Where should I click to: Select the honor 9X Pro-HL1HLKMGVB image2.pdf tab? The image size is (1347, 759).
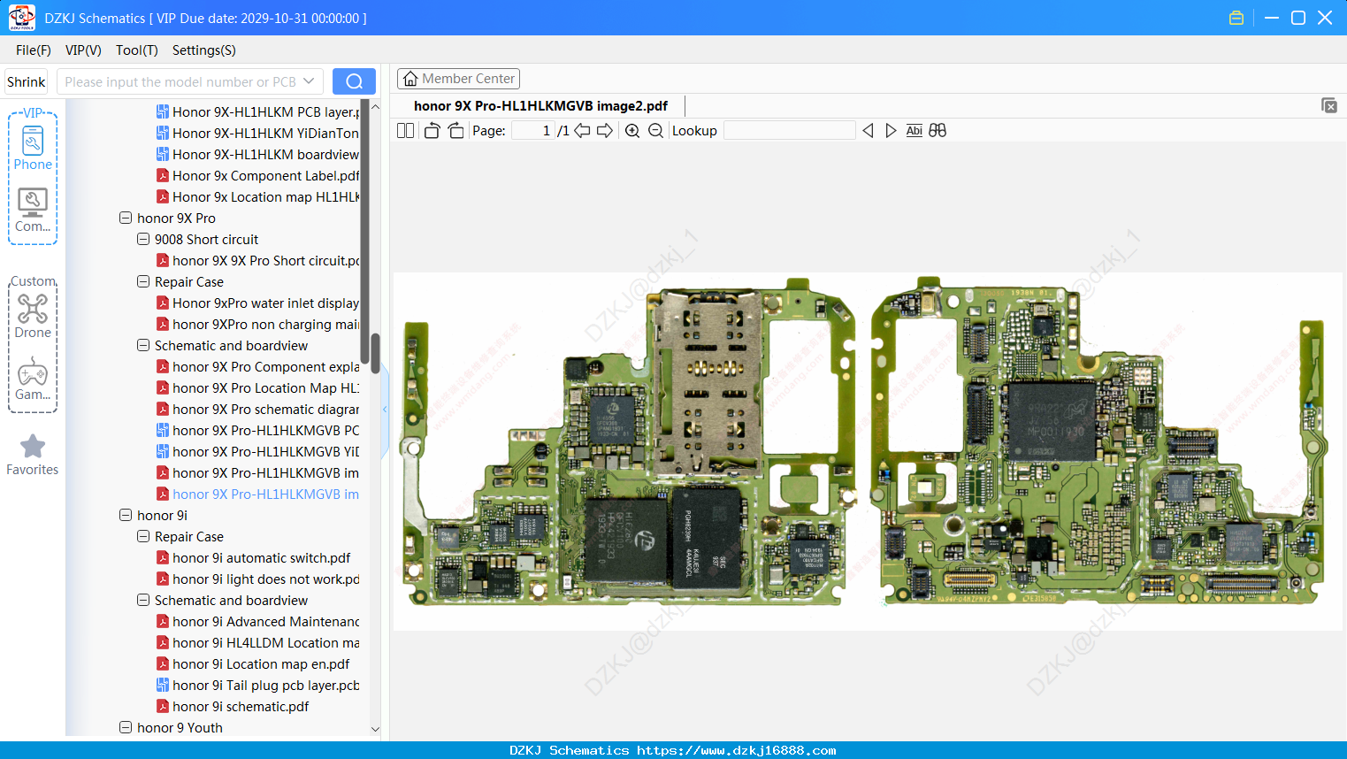(x=540, y=106)
